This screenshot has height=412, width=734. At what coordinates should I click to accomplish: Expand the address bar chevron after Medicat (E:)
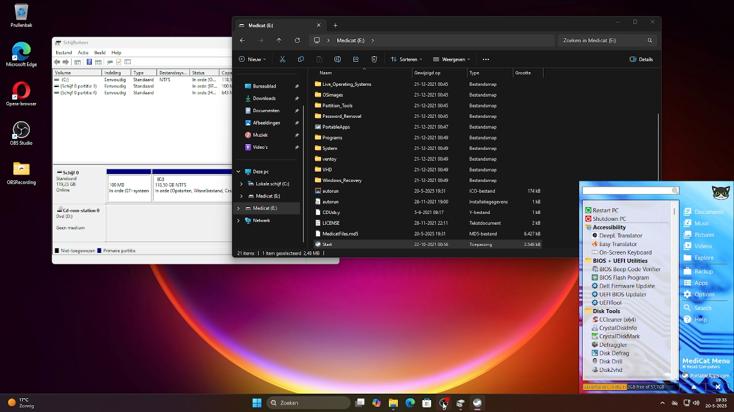(373, 40)
